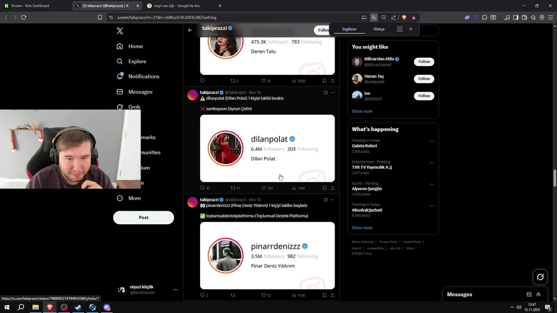Show more suggested accounts under You might like
Viewport: 557px width, 313px height.
tap(362, 111)
